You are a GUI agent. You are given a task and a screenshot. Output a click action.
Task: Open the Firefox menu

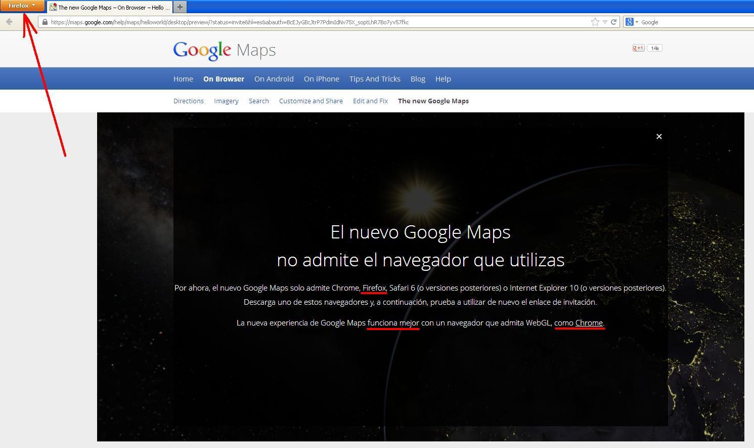[x=22, y=5]
